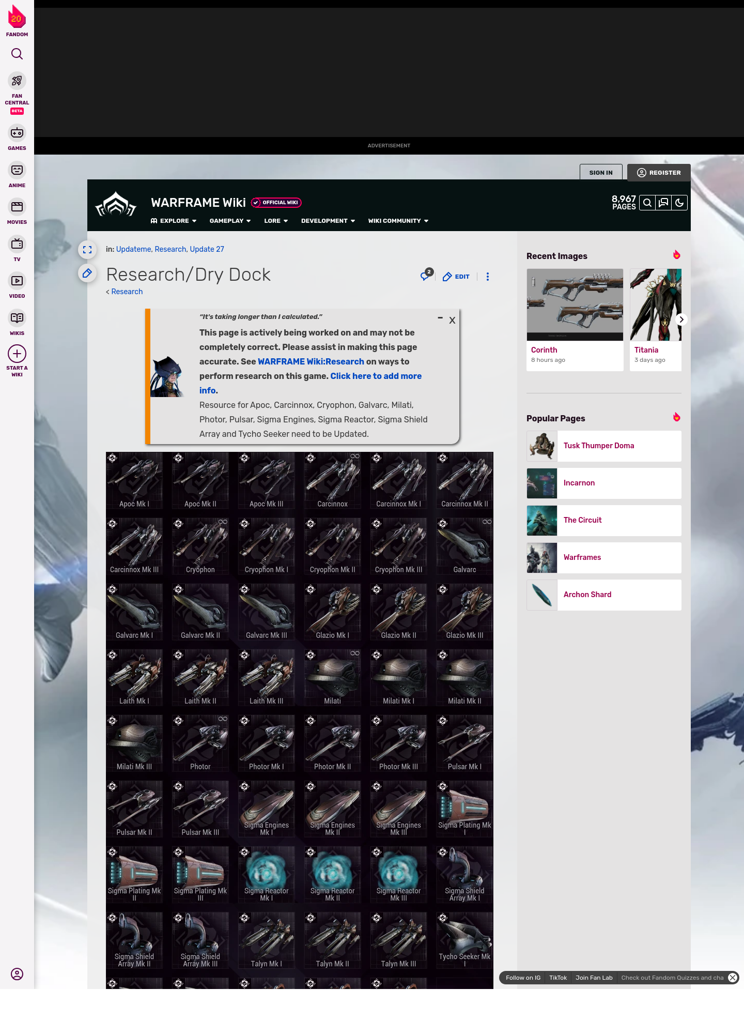744x1034 pixels.
Task: Dismiss the notice with the x
Action: (452, 320)
